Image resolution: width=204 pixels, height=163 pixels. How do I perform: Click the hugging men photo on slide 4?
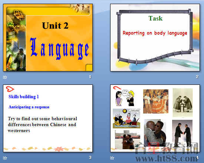[128, 140]
